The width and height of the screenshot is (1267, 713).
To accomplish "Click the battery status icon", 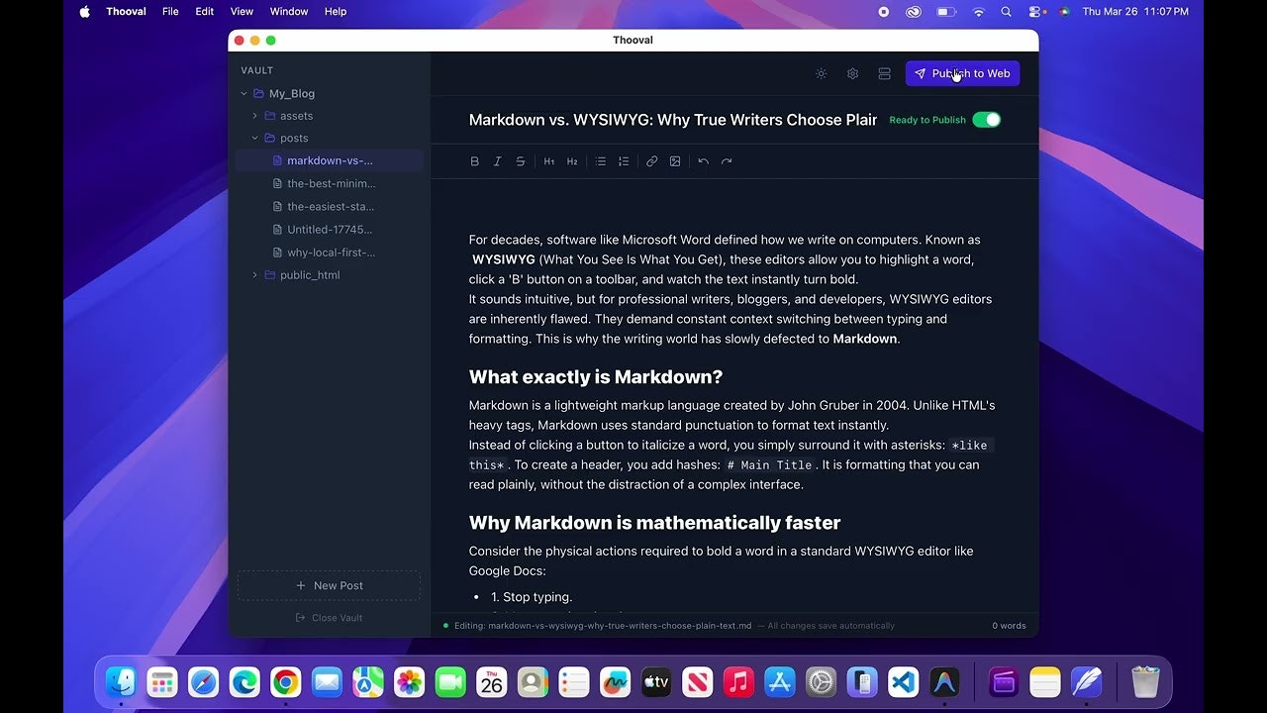I will [x=946, y=12].
